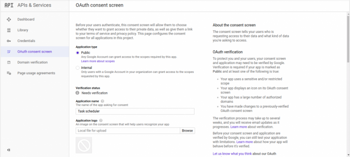
Task: Select the Public application type
Action: tap(78, 53)
